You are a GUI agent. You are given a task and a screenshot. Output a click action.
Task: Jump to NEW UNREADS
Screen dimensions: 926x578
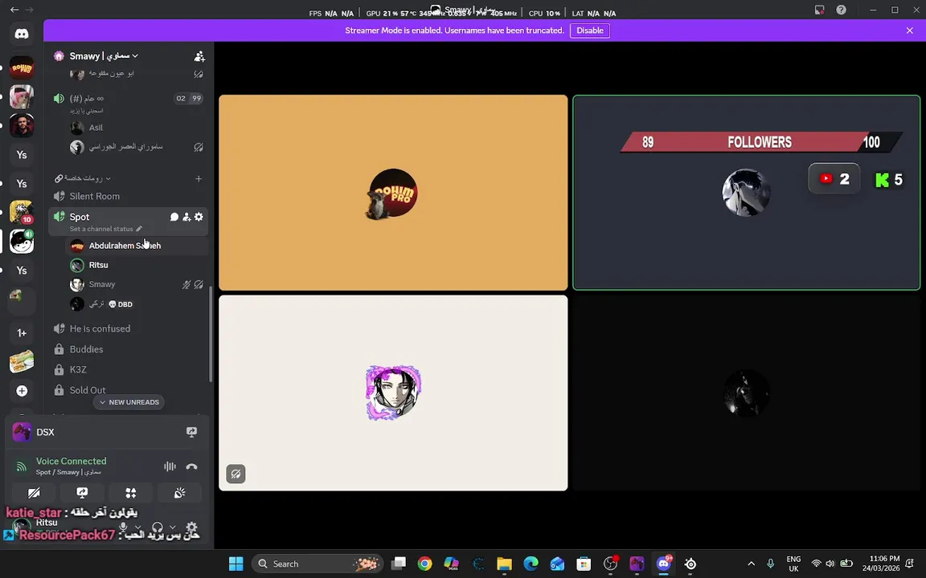click(129, 402)
